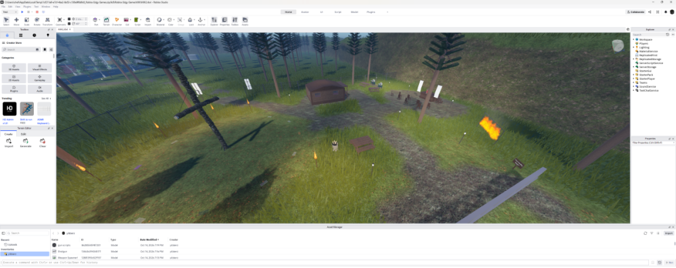Open the Edit menu
676x268 pixels.
(10, 7)
